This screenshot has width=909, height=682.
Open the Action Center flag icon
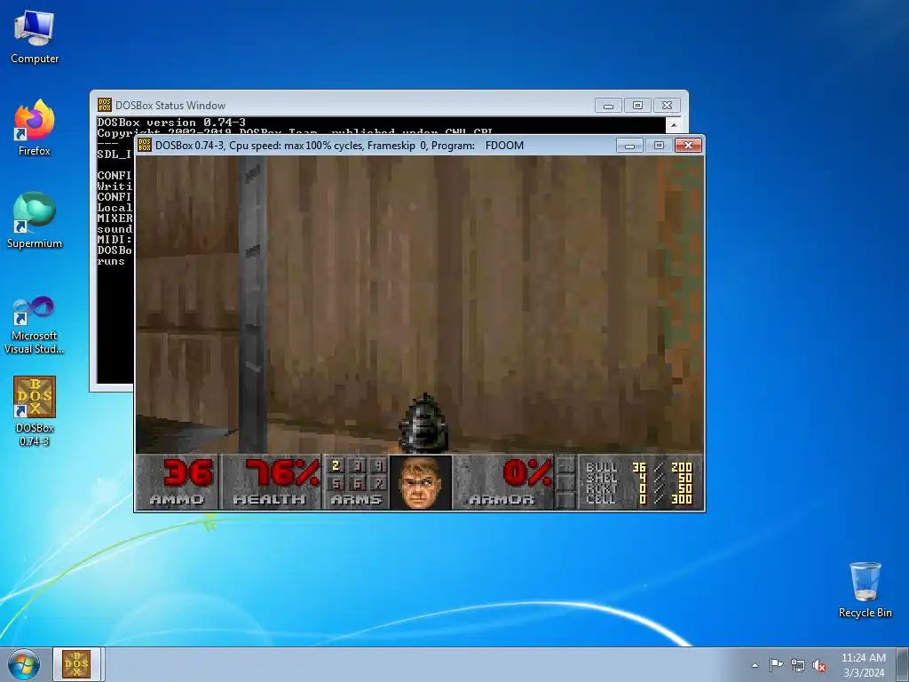click(776, 665)
